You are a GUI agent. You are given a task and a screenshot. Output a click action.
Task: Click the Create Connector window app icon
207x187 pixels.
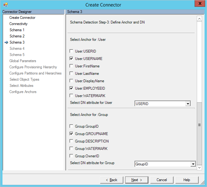pyautogui.click(x=6, y=5)
